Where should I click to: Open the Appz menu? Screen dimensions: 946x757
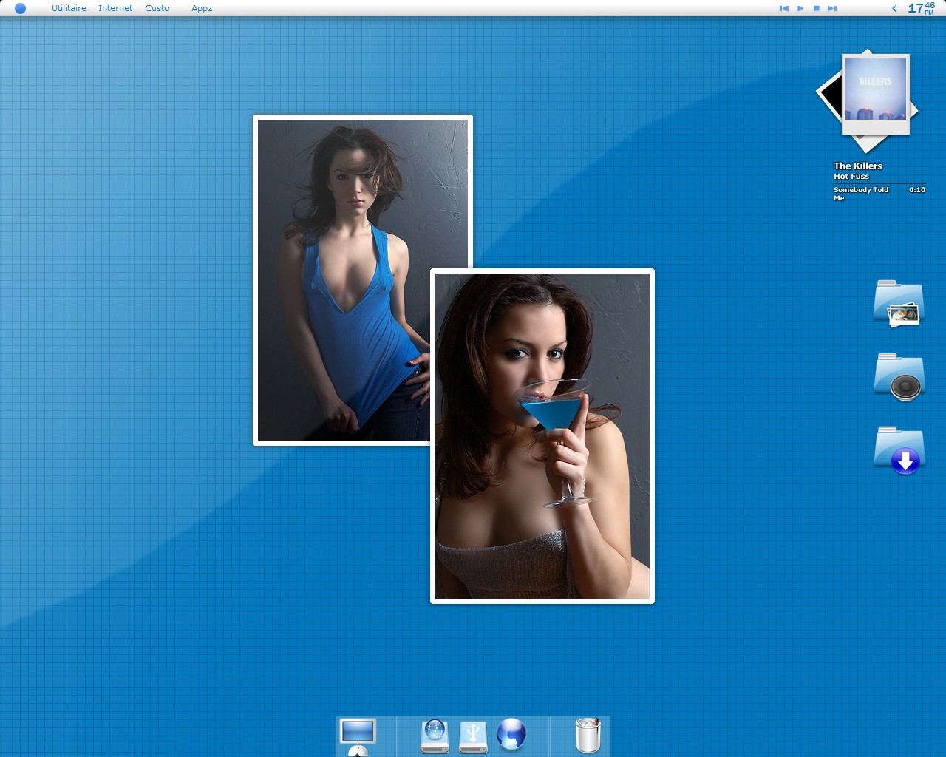(202, 8)
